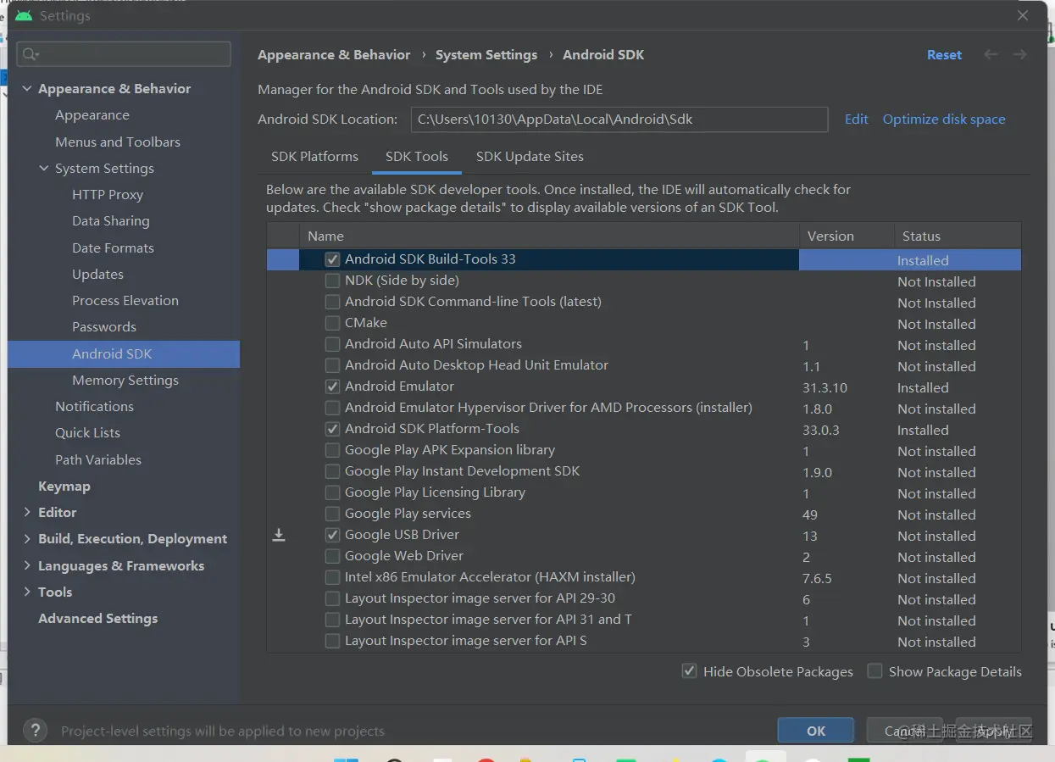The width and height of the screenshot is (1055, 762).
Task: Expand Build, Execution, Deployment
Action: (27, 538)
